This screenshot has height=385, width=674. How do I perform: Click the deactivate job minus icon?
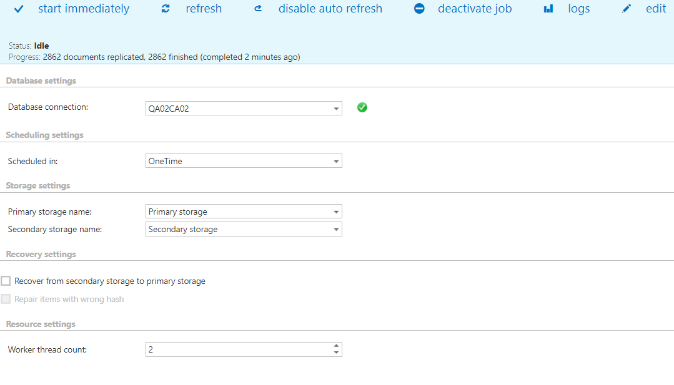click(x=419, y=9)
